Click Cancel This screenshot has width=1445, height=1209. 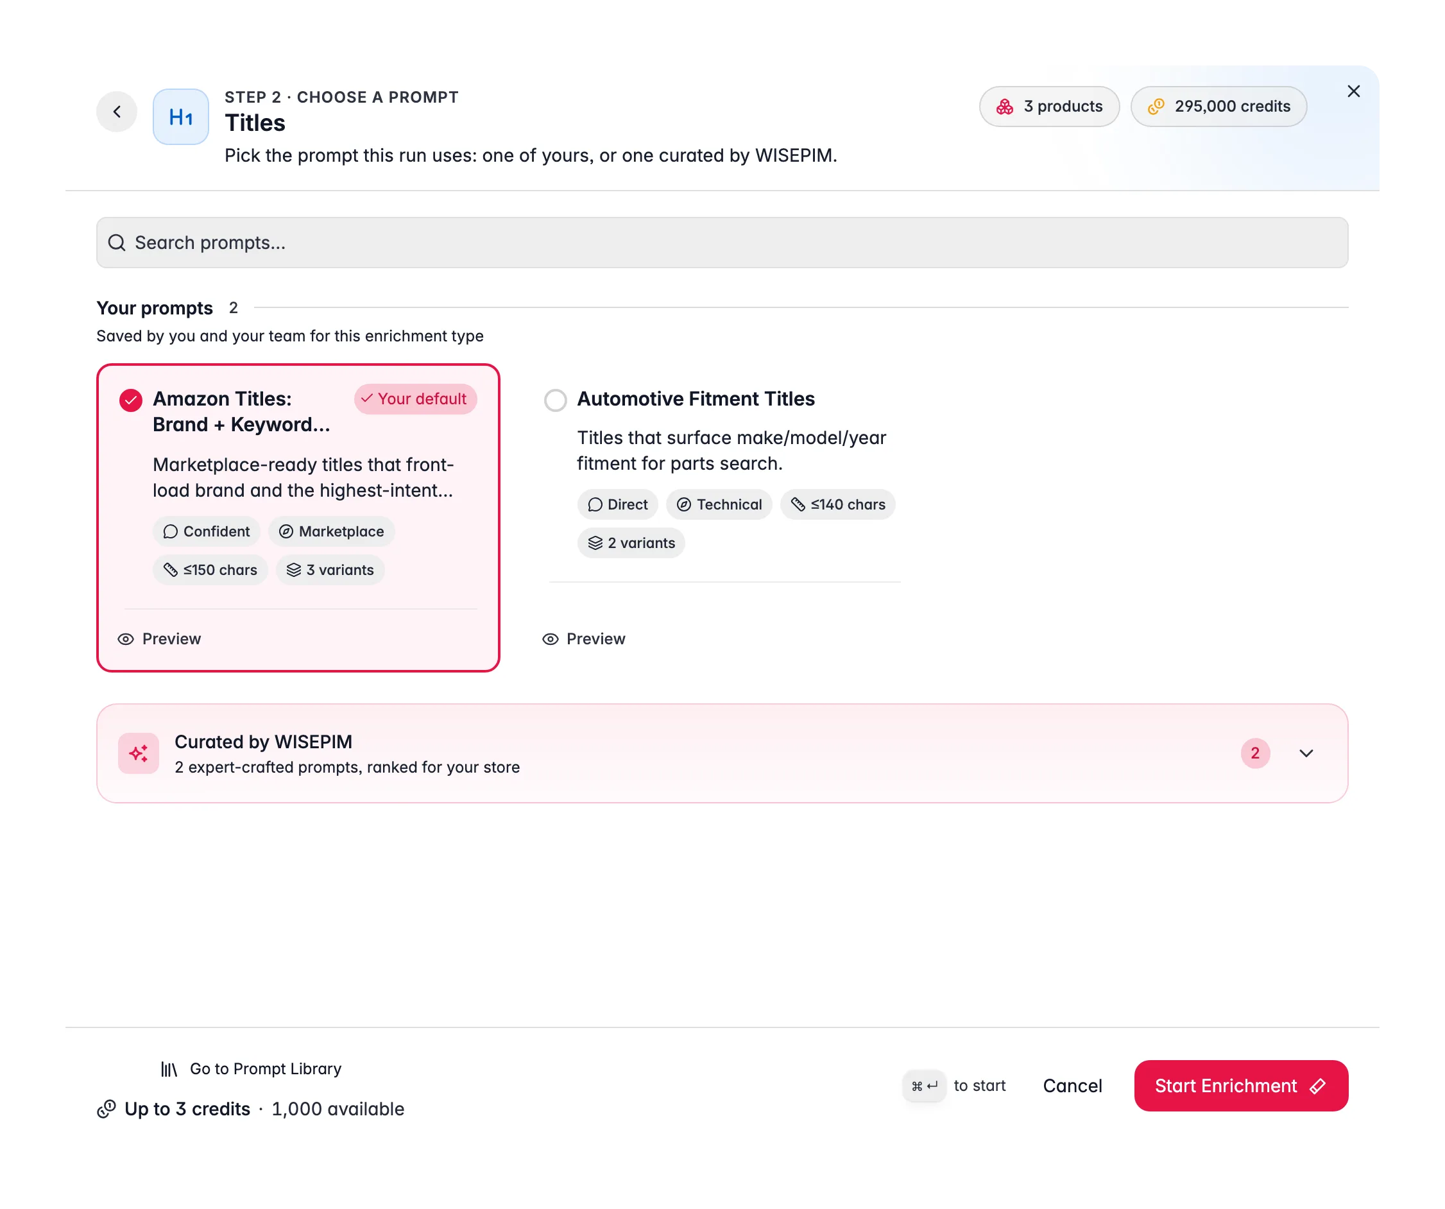pos(1072,1086)
